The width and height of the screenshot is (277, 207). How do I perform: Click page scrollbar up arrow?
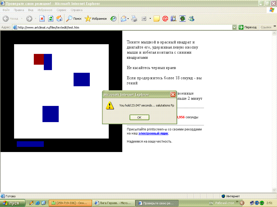point(274,33)
